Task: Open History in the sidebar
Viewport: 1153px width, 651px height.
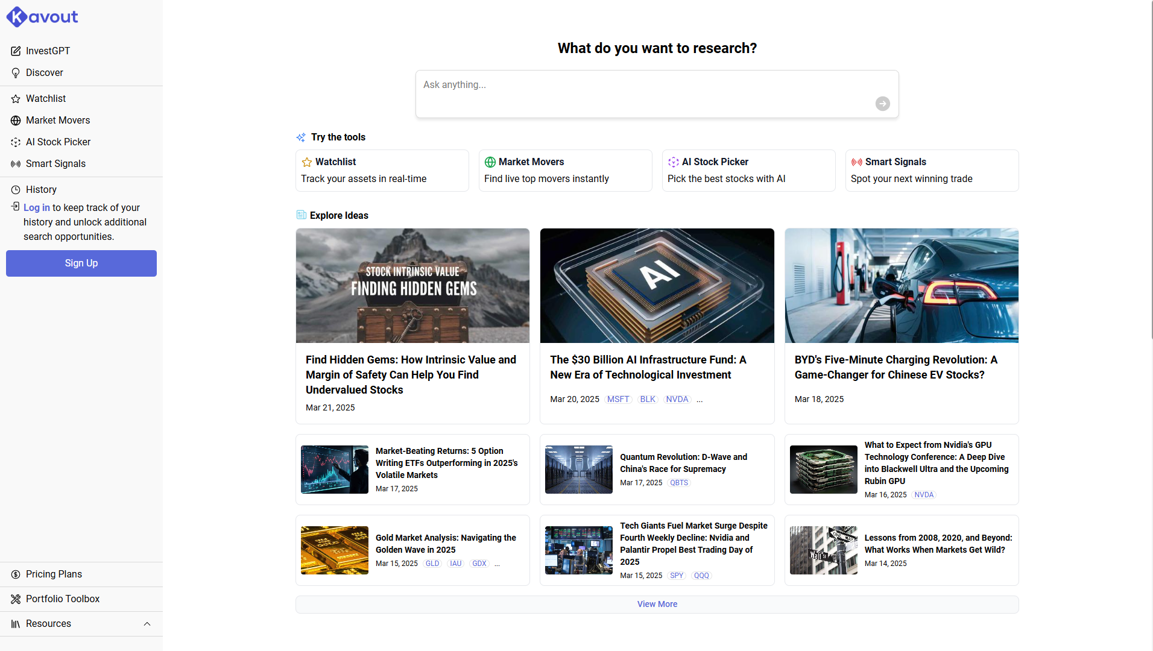Action: (x=41, y=190)
